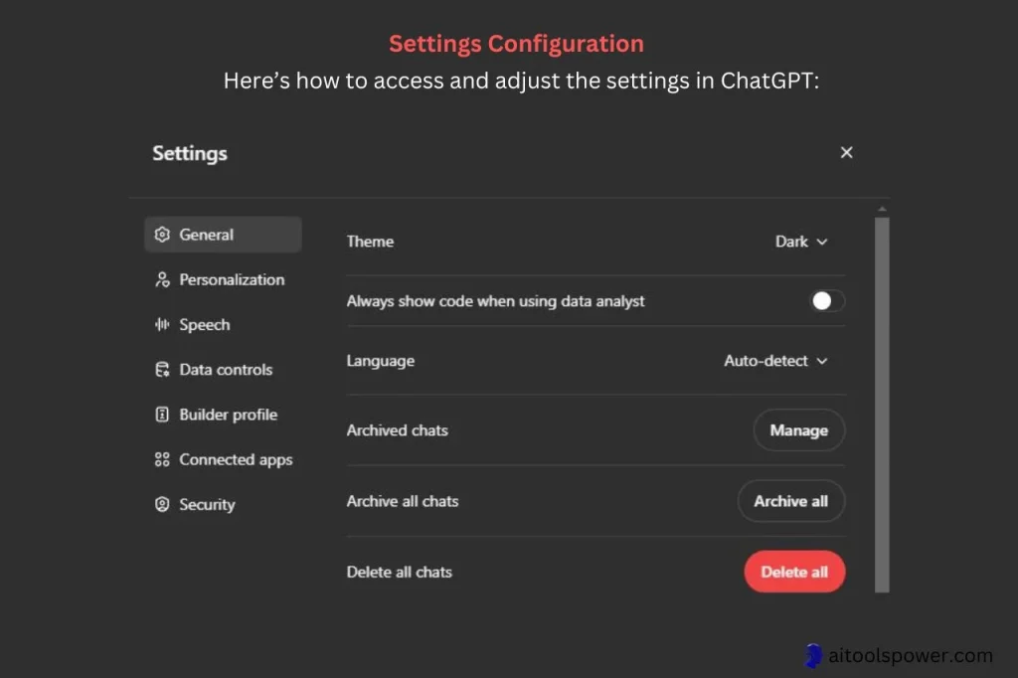Viewport: 1018px width, 678px height.
Task: Switch to the Personalization settings tab
Action: (231, 280)
